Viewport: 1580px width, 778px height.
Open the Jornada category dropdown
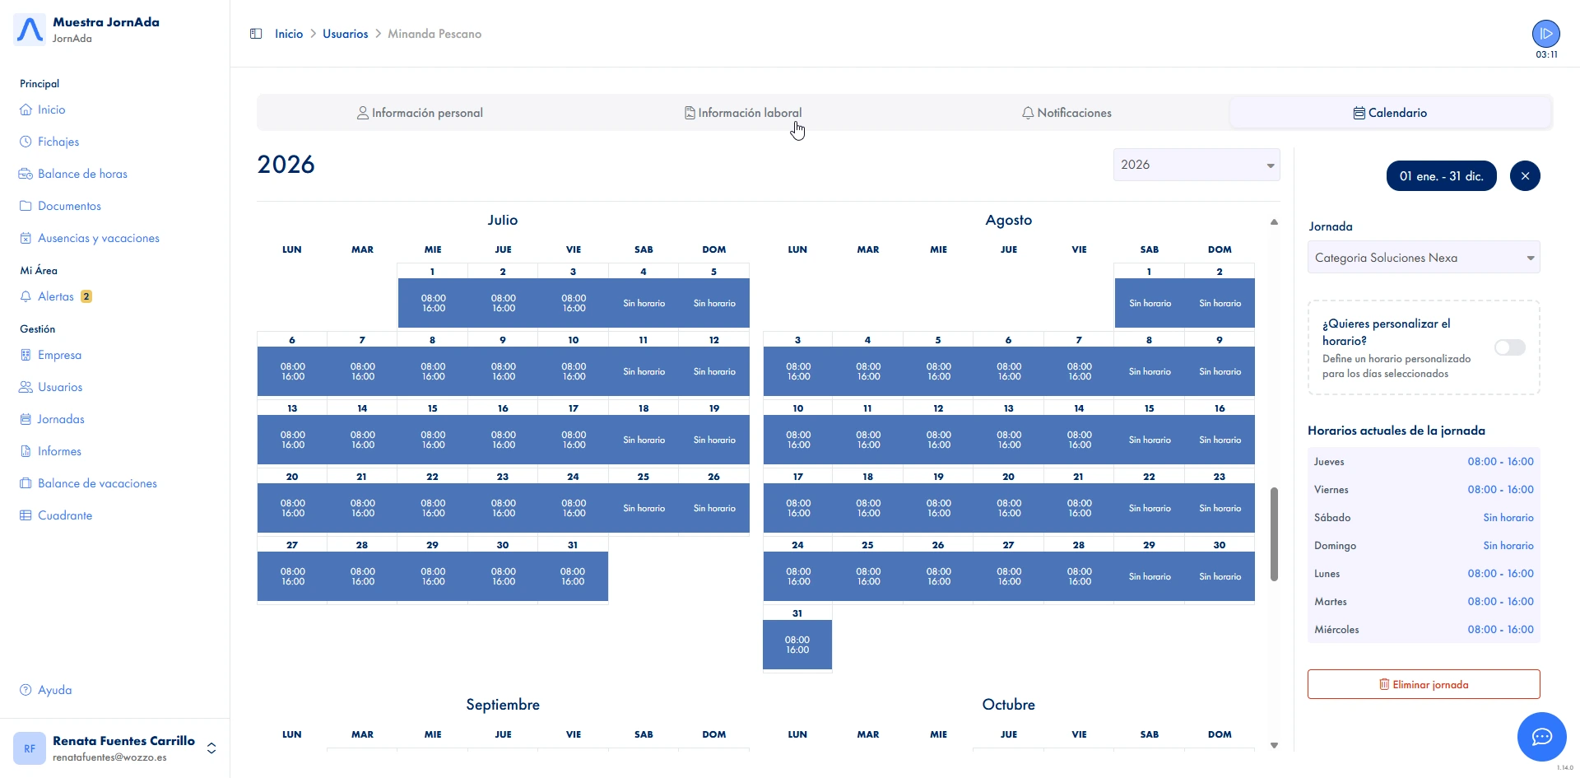pyautogui.click(x=1423, y=258)
